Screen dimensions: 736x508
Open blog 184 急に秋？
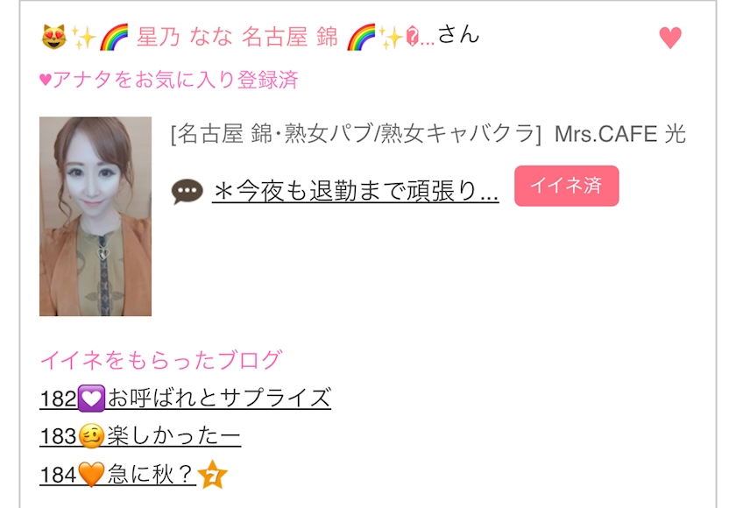(x=117, y=474)
